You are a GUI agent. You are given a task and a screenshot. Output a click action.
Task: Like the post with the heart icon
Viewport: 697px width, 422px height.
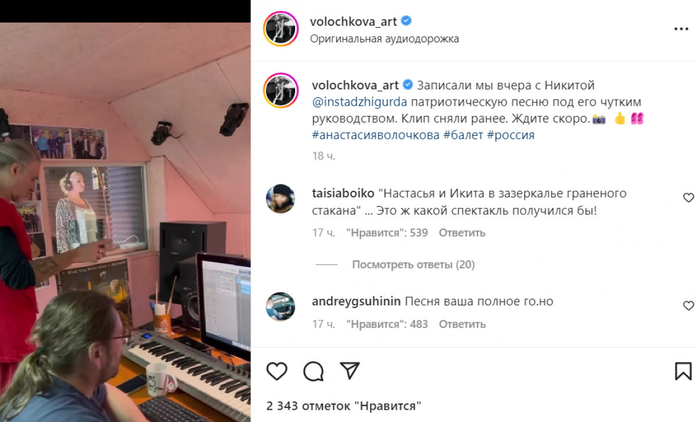tap(277, 370)
